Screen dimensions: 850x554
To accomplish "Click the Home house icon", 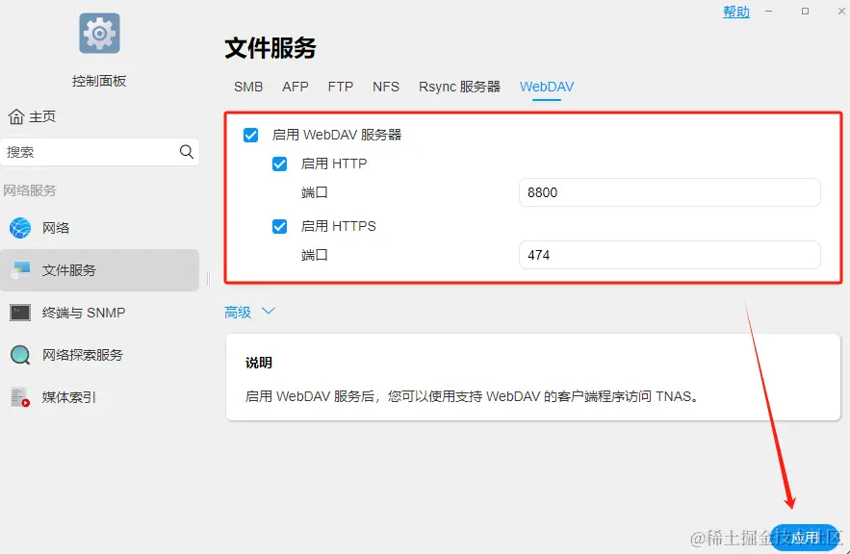I will pyautogui.click(x=16, y=116).
